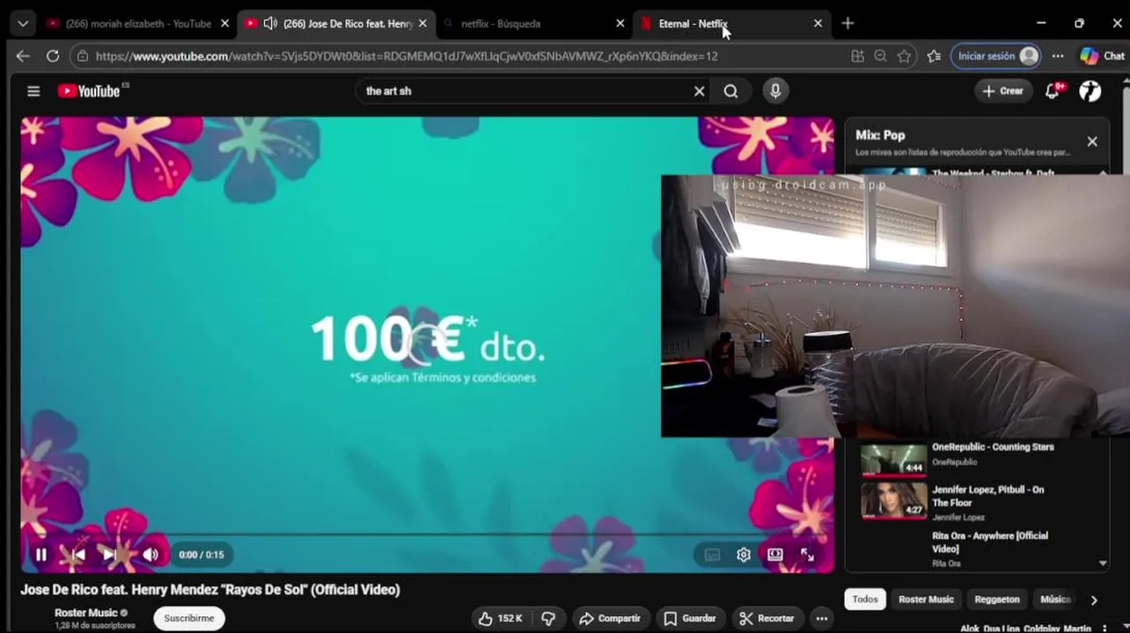Close the netflix - Búsqueda tab

[620, 24]
